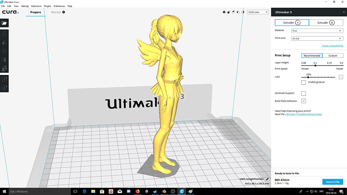Open a model file with the folder icon

tap(4, 23)
